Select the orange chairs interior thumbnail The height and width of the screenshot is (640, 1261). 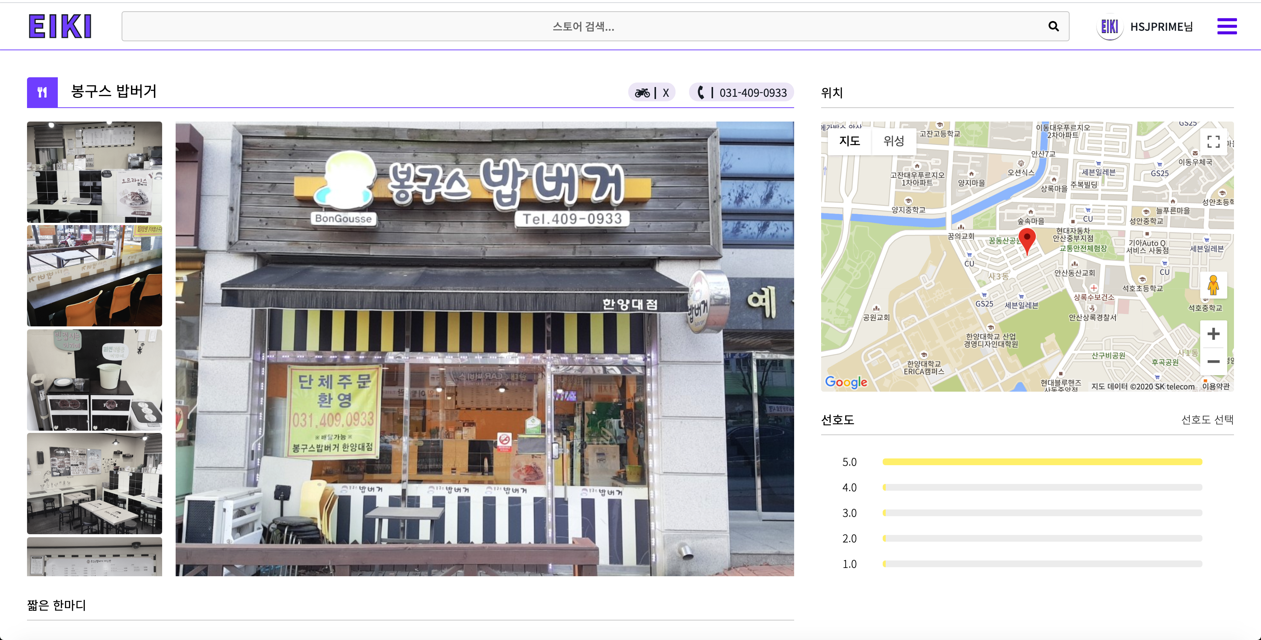click(95, 275)
